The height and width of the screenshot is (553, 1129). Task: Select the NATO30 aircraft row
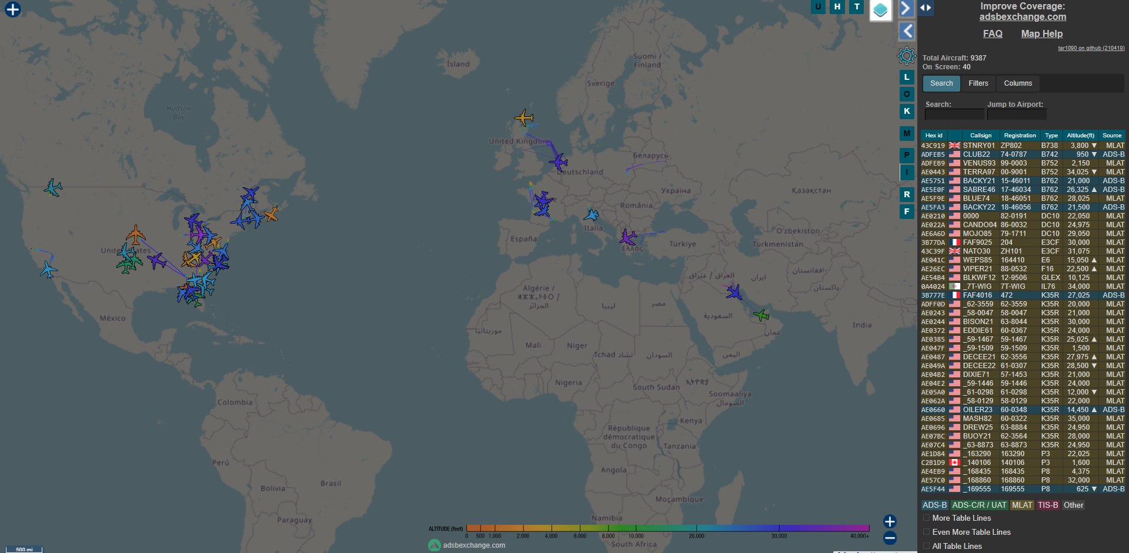pyautogui.click(x=1023, y=251)
